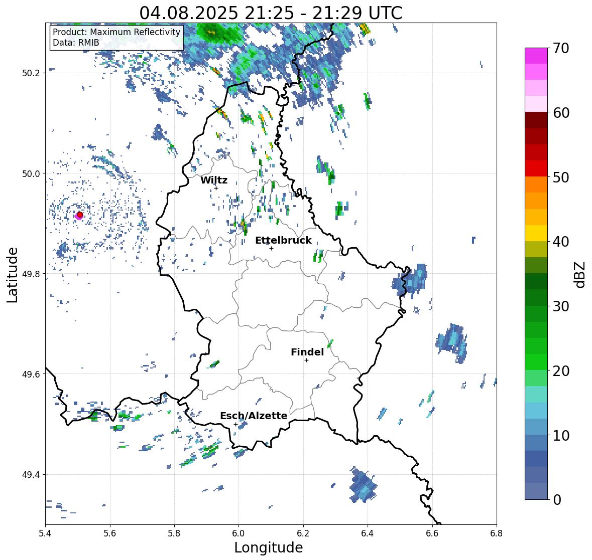Screen dimensions: 592x560
Task: Click the 6.4 longitude tick label
Action: 368,533
